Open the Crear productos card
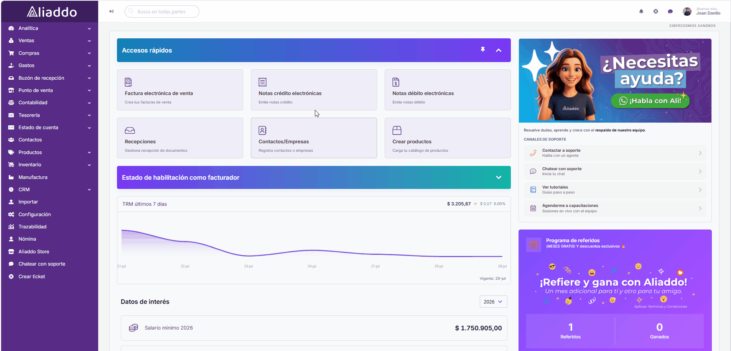This screenshot has width=731, height=351. coord(448,138)
